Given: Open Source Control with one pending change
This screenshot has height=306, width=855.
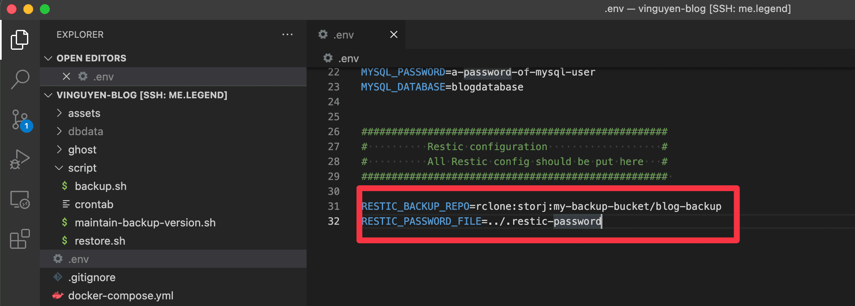Looking at the screenshot, I should 20,120.
